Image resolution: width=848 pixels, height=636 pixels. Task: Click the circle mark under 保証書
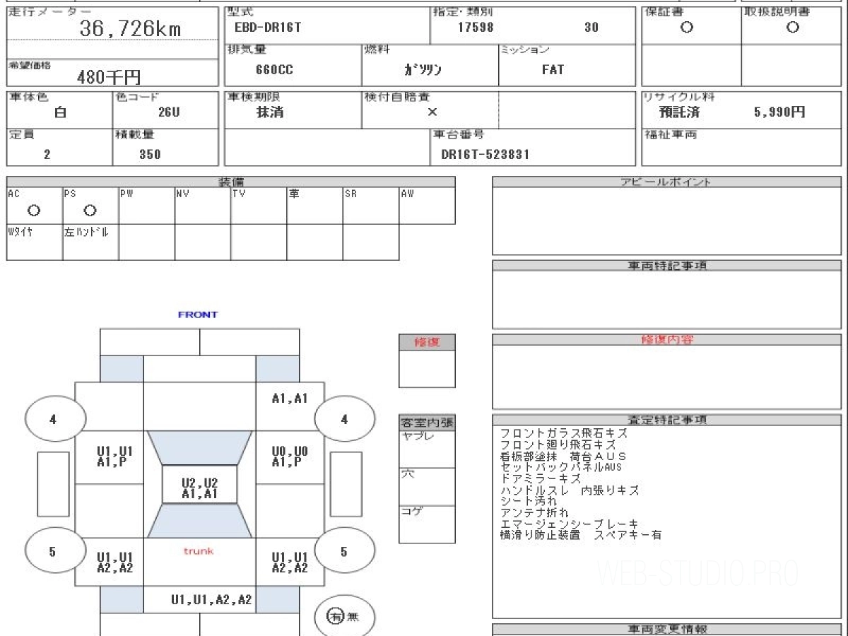[x=686, y=28]
